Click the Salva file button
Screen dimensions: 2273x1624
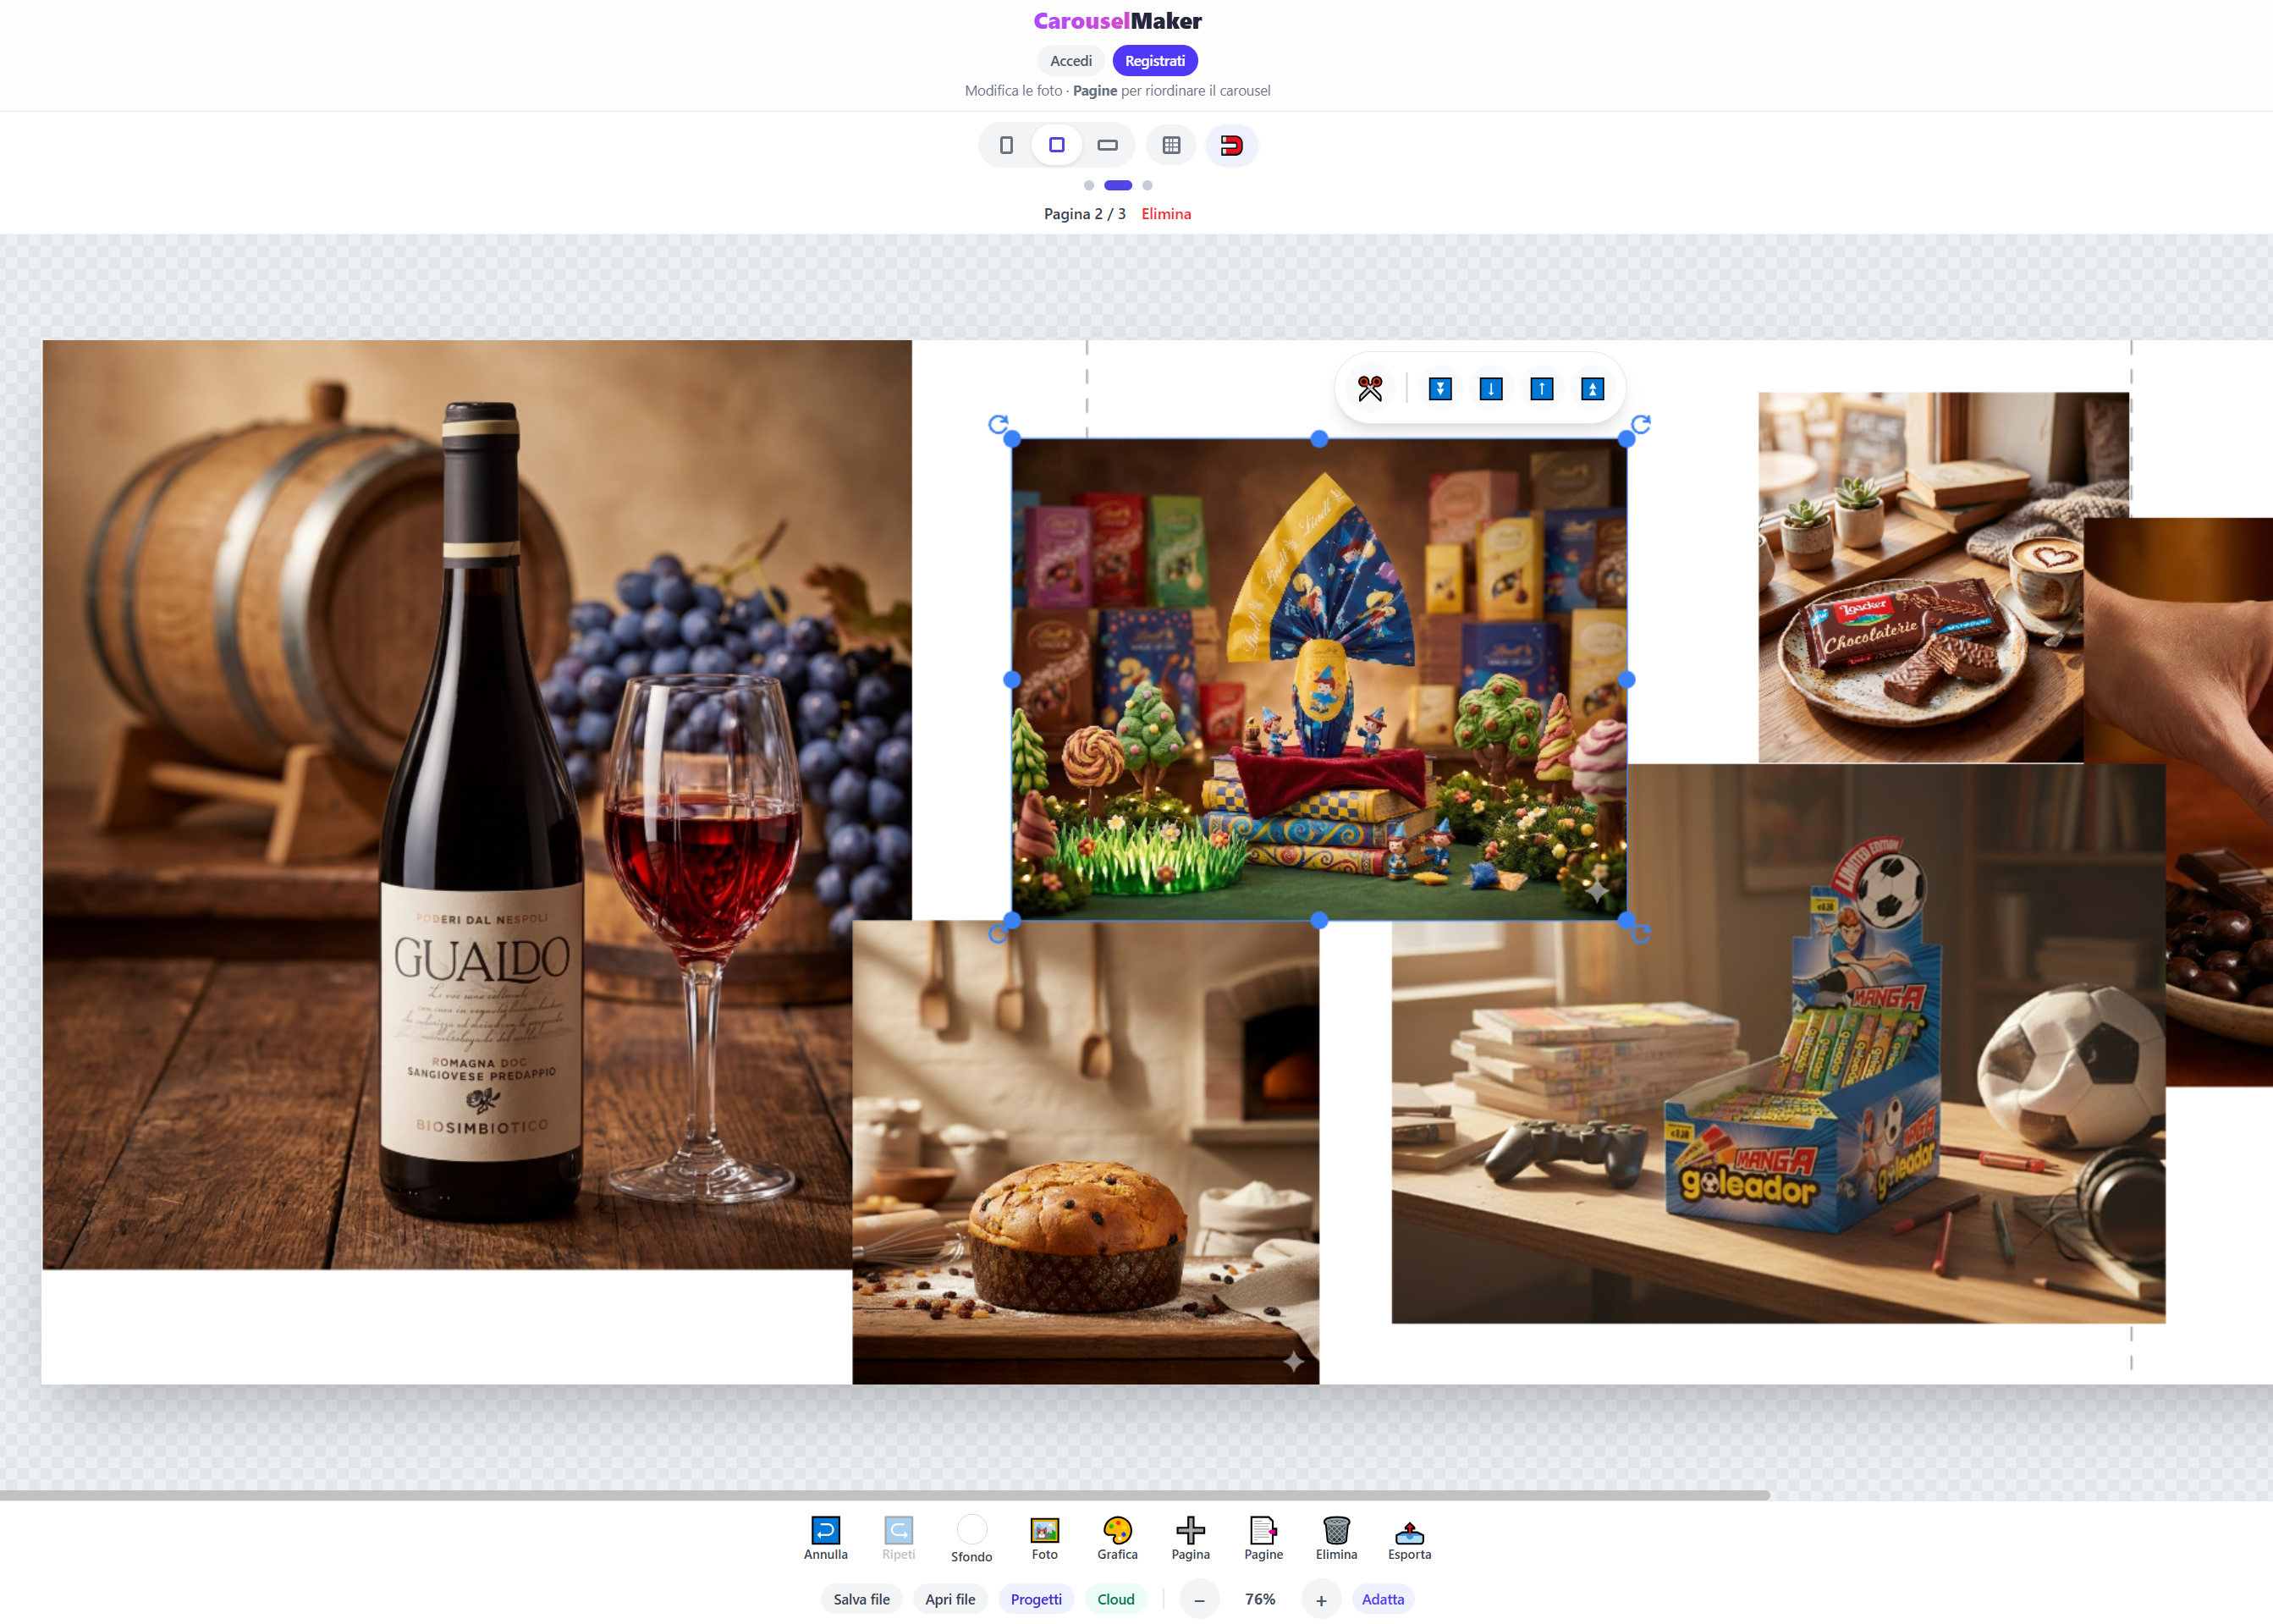tap(861, 1599)
